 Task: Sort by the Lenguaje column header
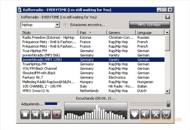tap(150, 33)
